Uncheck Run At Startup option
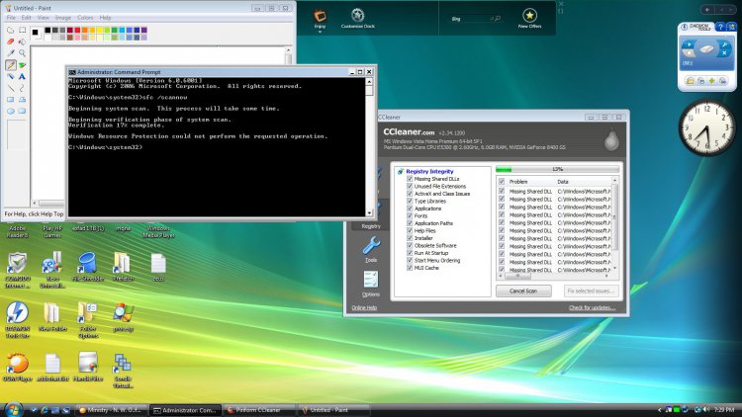 pyautogui.click(x=410, y=253)
